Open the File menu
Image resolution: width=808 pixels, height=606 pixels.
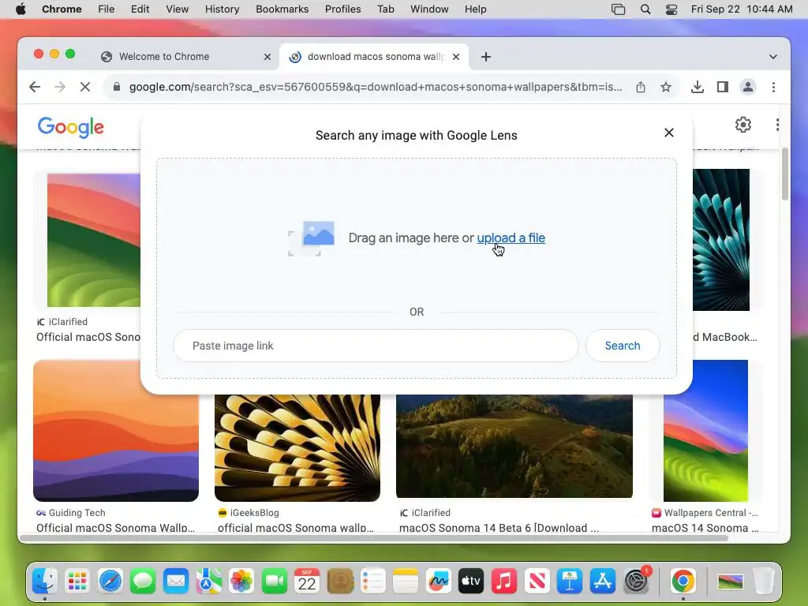[x=107, y=9]
